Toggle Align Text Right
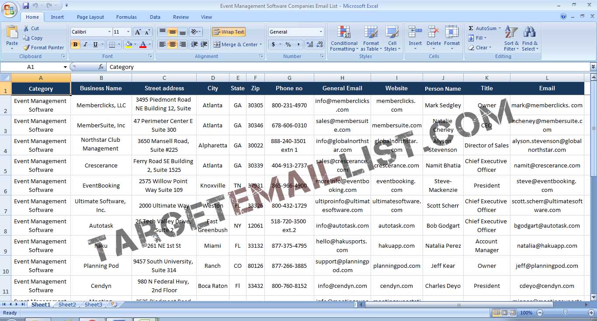 click(x=182, y=44)
